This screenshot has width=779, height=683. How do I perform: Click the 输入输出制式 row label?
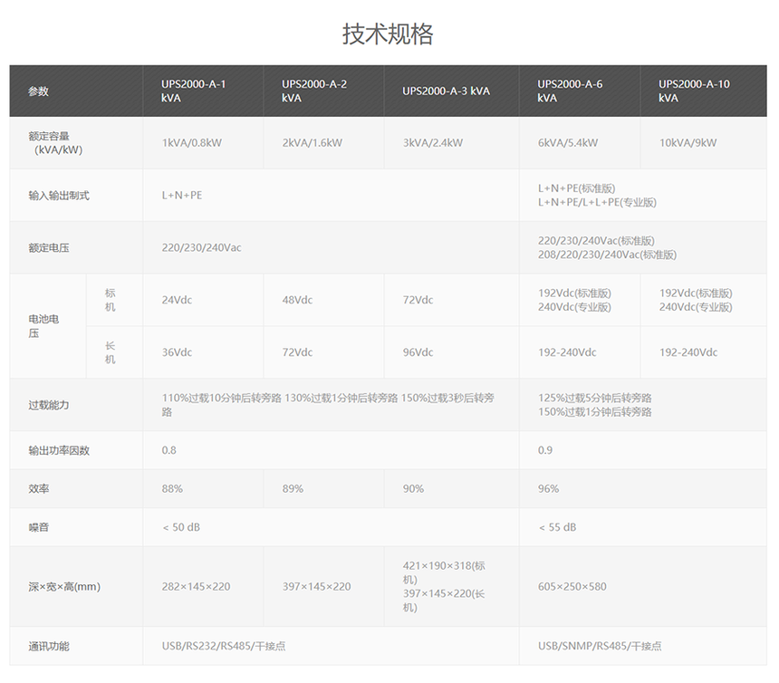pyautogui.click(x=59, y=196)
